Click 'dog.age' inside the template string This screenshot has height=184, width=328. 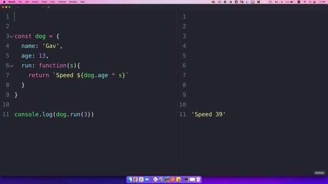coord(96,75)
